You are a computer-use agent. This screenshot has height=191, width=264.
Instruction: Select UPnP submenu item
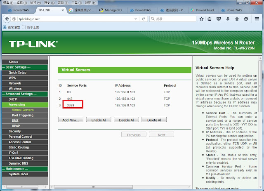tap(25, 126)
